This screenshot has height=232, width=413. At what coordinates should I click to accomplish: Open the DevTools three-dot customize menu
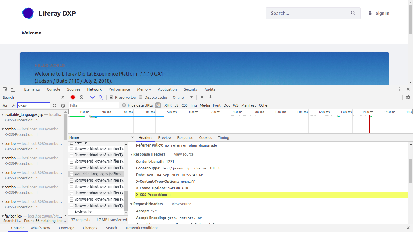pyautogui.click(x=400, y=89)
